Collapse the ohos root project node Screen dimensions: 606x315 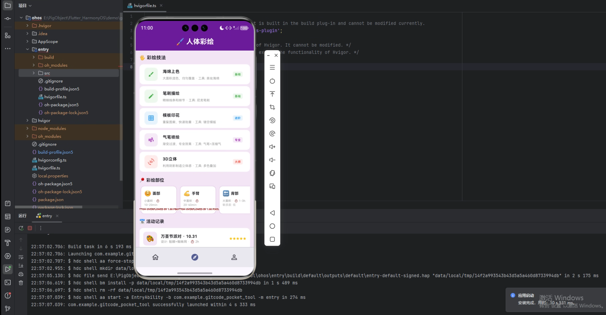pyautogui.click(x=21, y=18)
